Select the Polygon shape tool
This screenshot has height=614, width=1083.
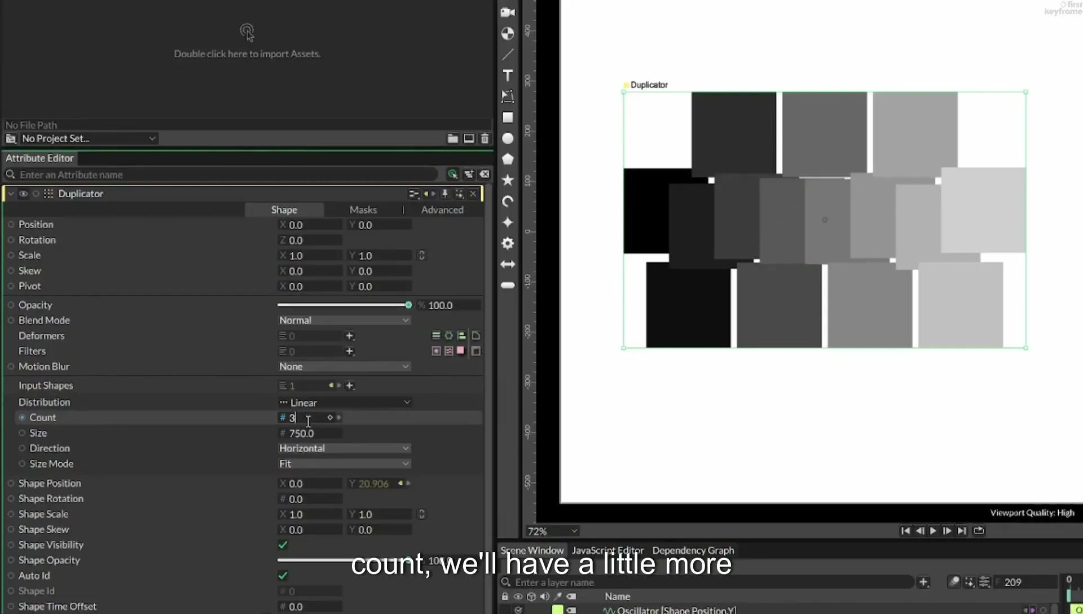coord(508,159)
